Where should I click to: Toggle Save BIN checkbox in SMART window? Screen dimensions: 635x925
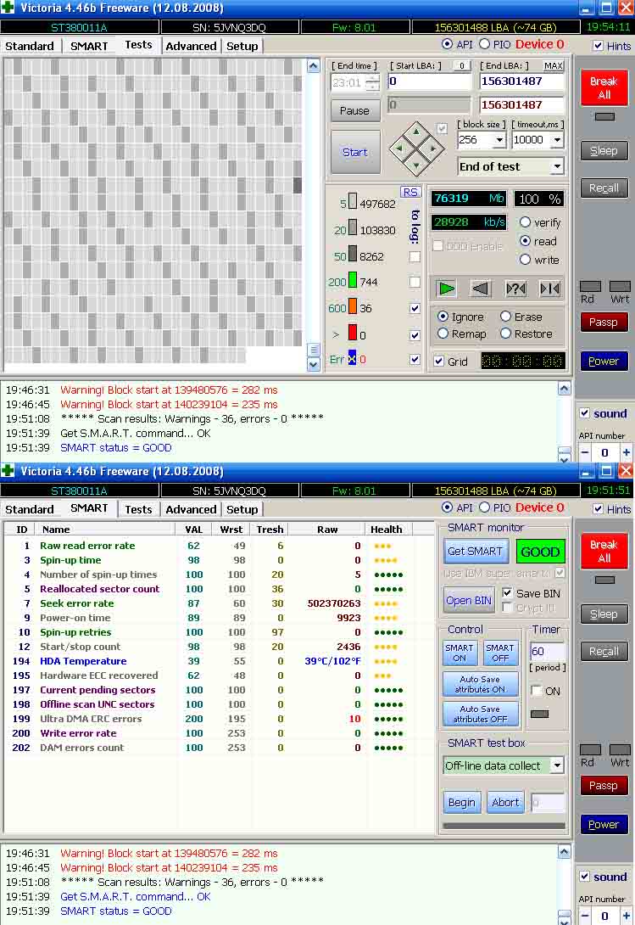(507, 593)
